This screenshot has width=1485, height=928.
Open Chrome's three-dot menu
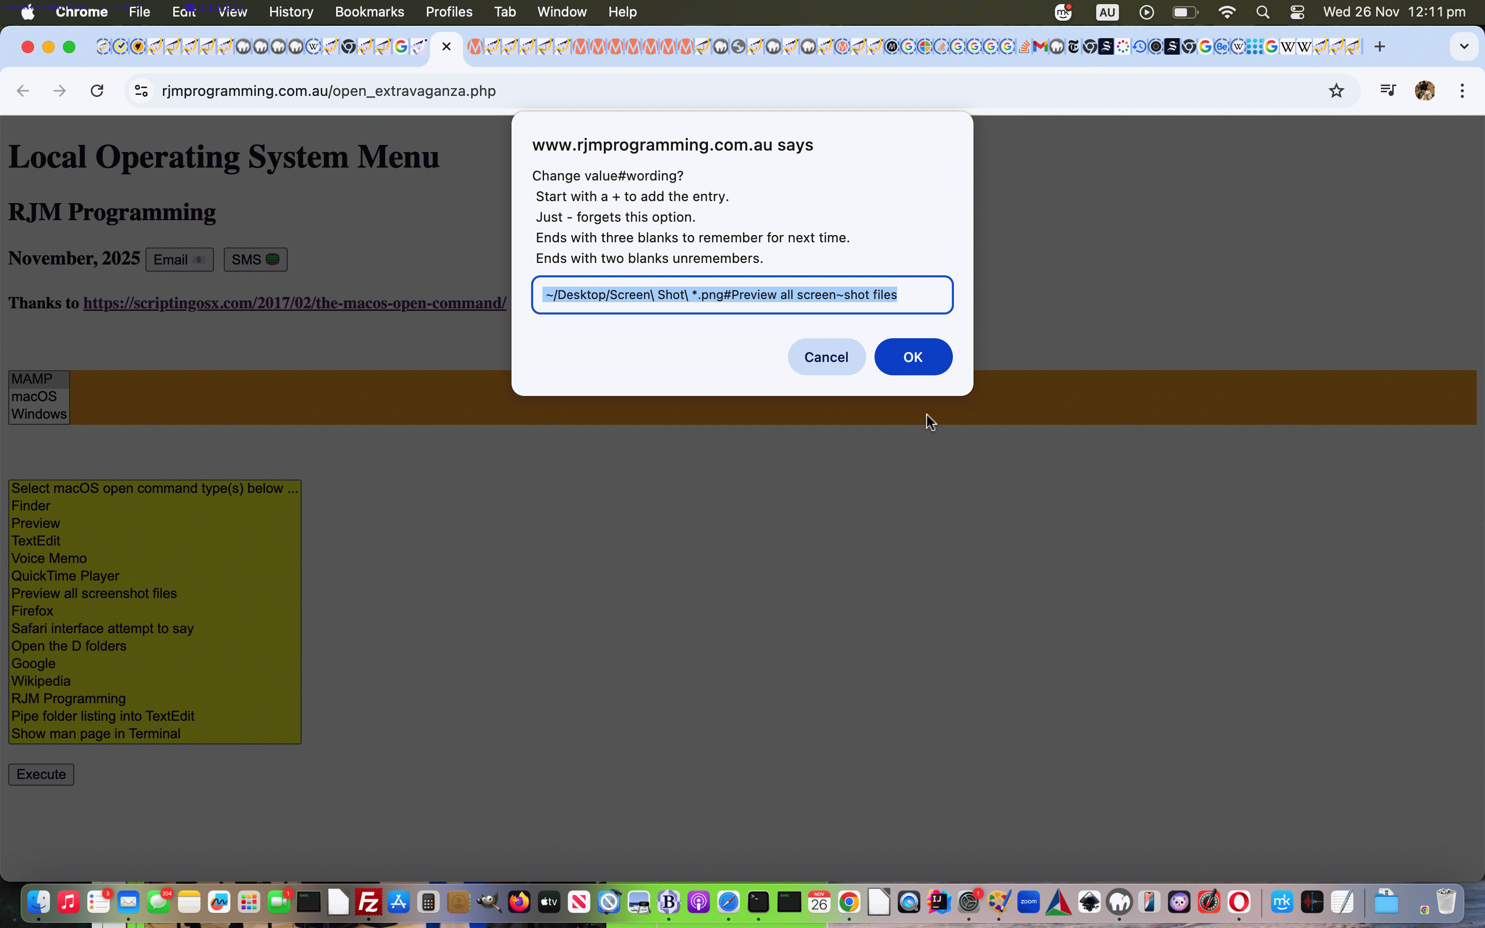click(1462, 90)
